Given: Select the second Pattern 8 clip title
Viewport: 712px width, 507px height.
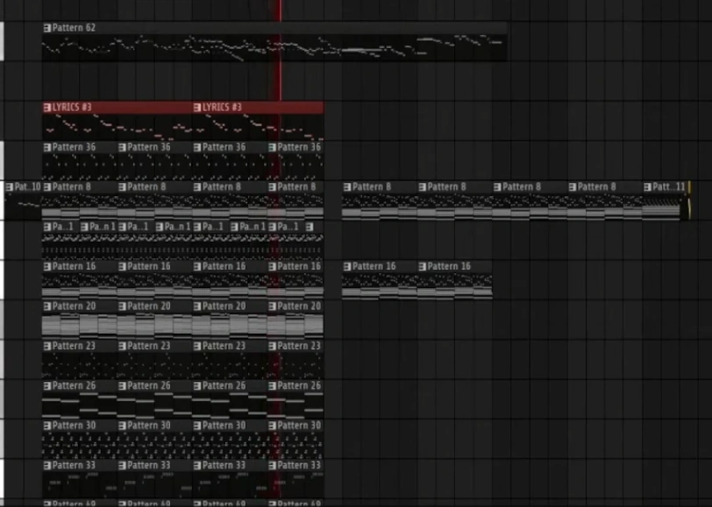Looking at the screenshot, I should (x=146, y=187).
